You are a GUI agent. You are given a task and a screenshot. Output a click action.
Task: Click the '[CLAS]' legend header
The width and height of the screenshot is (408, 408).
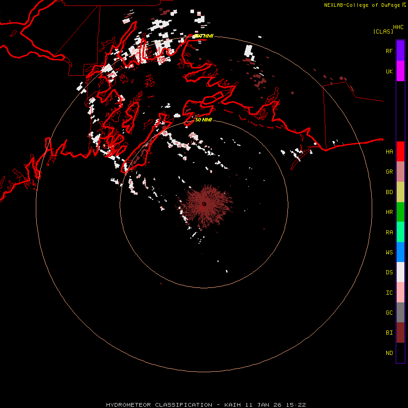[x=383, y=31]
